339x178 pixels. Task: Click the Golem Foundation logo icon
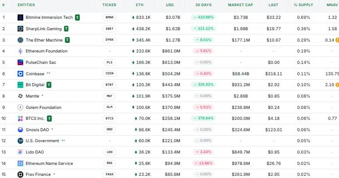click(20, 107)
